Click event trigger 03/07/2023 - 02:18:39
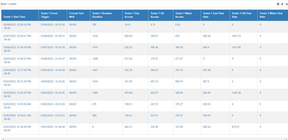 click(53, 47)
